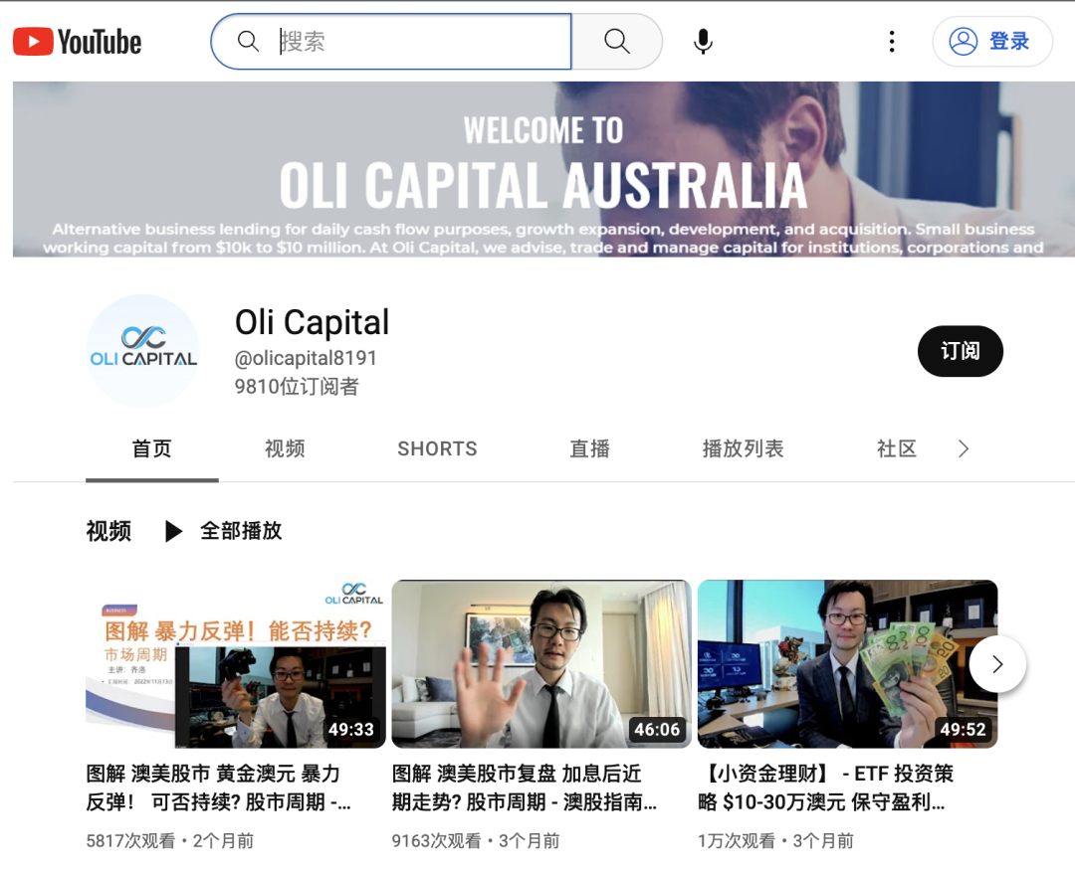Image resolution: width=1075 pixels, height=874 pixels.
Task: Click the magnifier icon inside search box
Action: [248, 42]
